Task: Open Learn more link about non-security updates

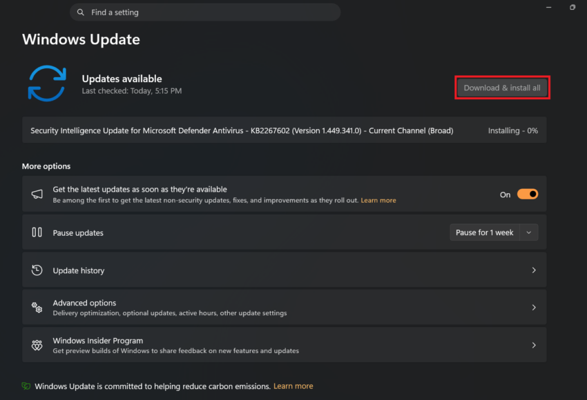Action: tap(378, 201)
